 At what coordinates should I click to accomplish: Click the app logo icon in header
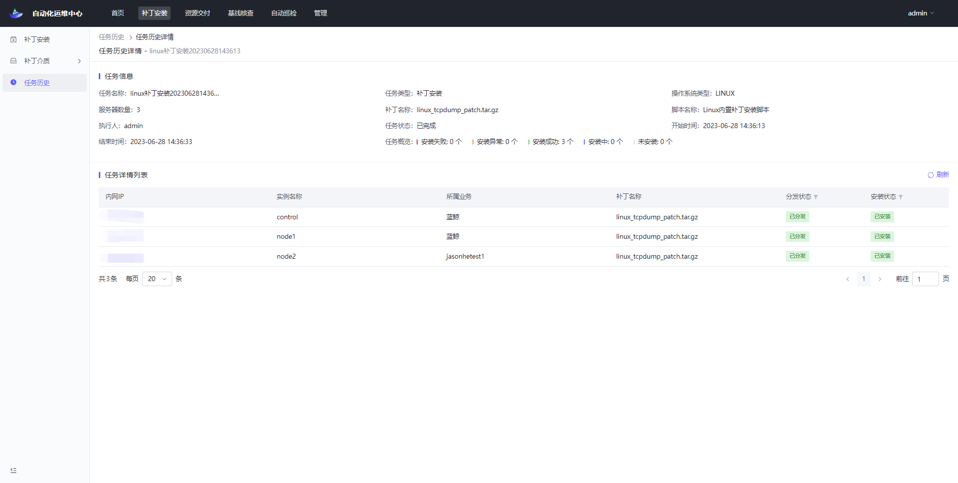tap(16, 13)
